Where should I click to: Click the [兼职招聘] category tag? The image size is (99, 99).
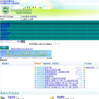(41, 74)
